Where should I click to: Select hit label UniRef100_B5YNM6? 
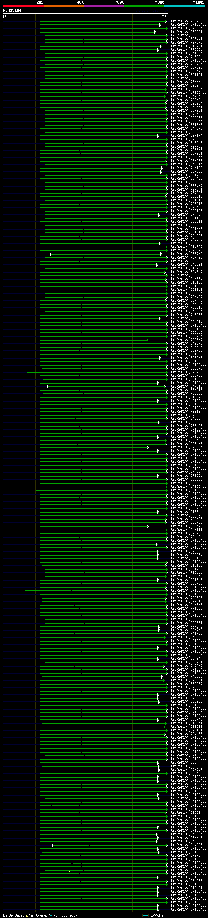pyautogui.click(x=187, y=96)
